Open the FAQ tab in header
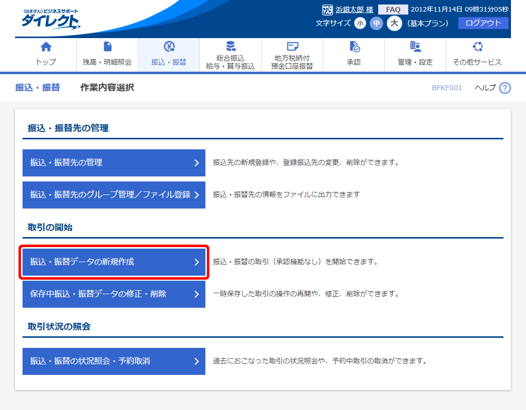Screen dimensions: 526x410 [x=393, y=10]
